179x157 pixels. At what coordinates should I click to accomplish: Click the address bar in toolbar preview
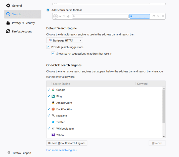100,16
